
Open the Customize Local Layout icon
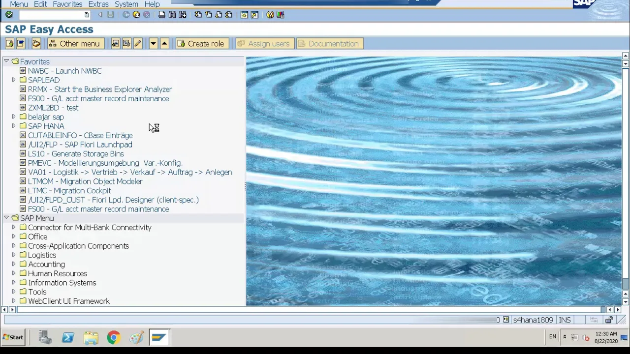[x=281, y=15]
